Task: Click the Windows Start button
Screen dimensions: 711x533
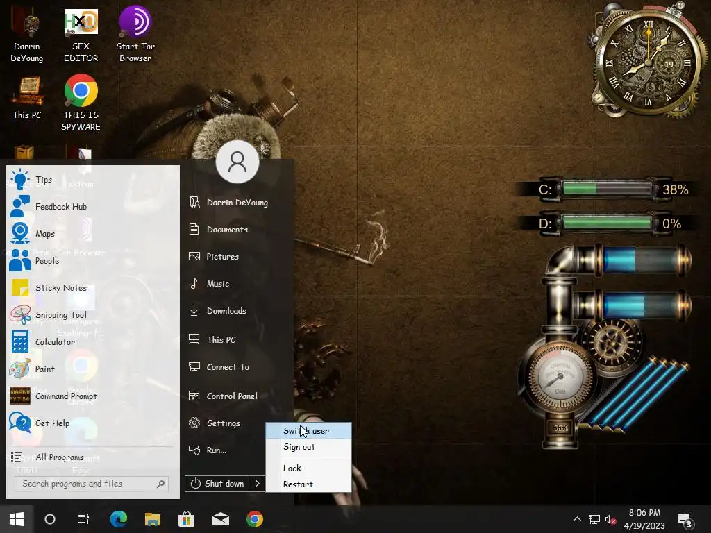Action: (17, 519)
